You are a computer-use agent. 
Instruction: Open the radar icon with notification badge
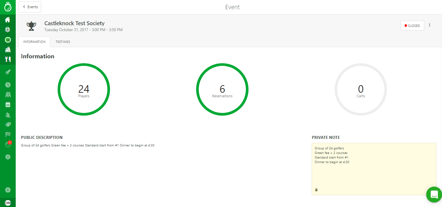(8, 144)
